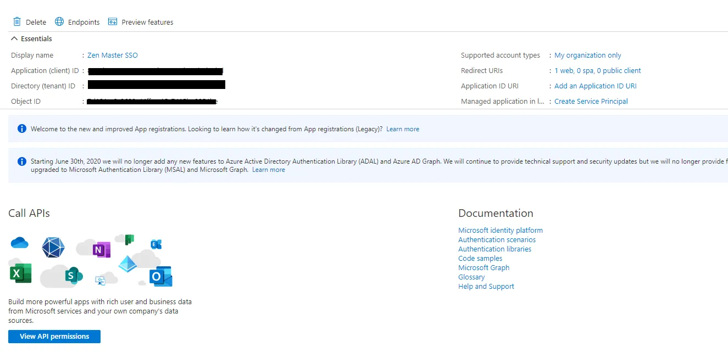Click the Documentation heading
Viewport: 728px width, 358px height.
(x=496, y=214)
